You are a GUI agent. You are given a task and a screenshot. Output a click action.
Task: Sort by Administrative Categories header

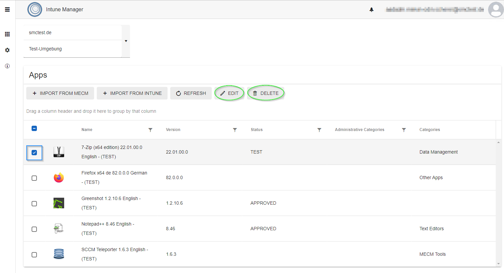tap(359, 130)
